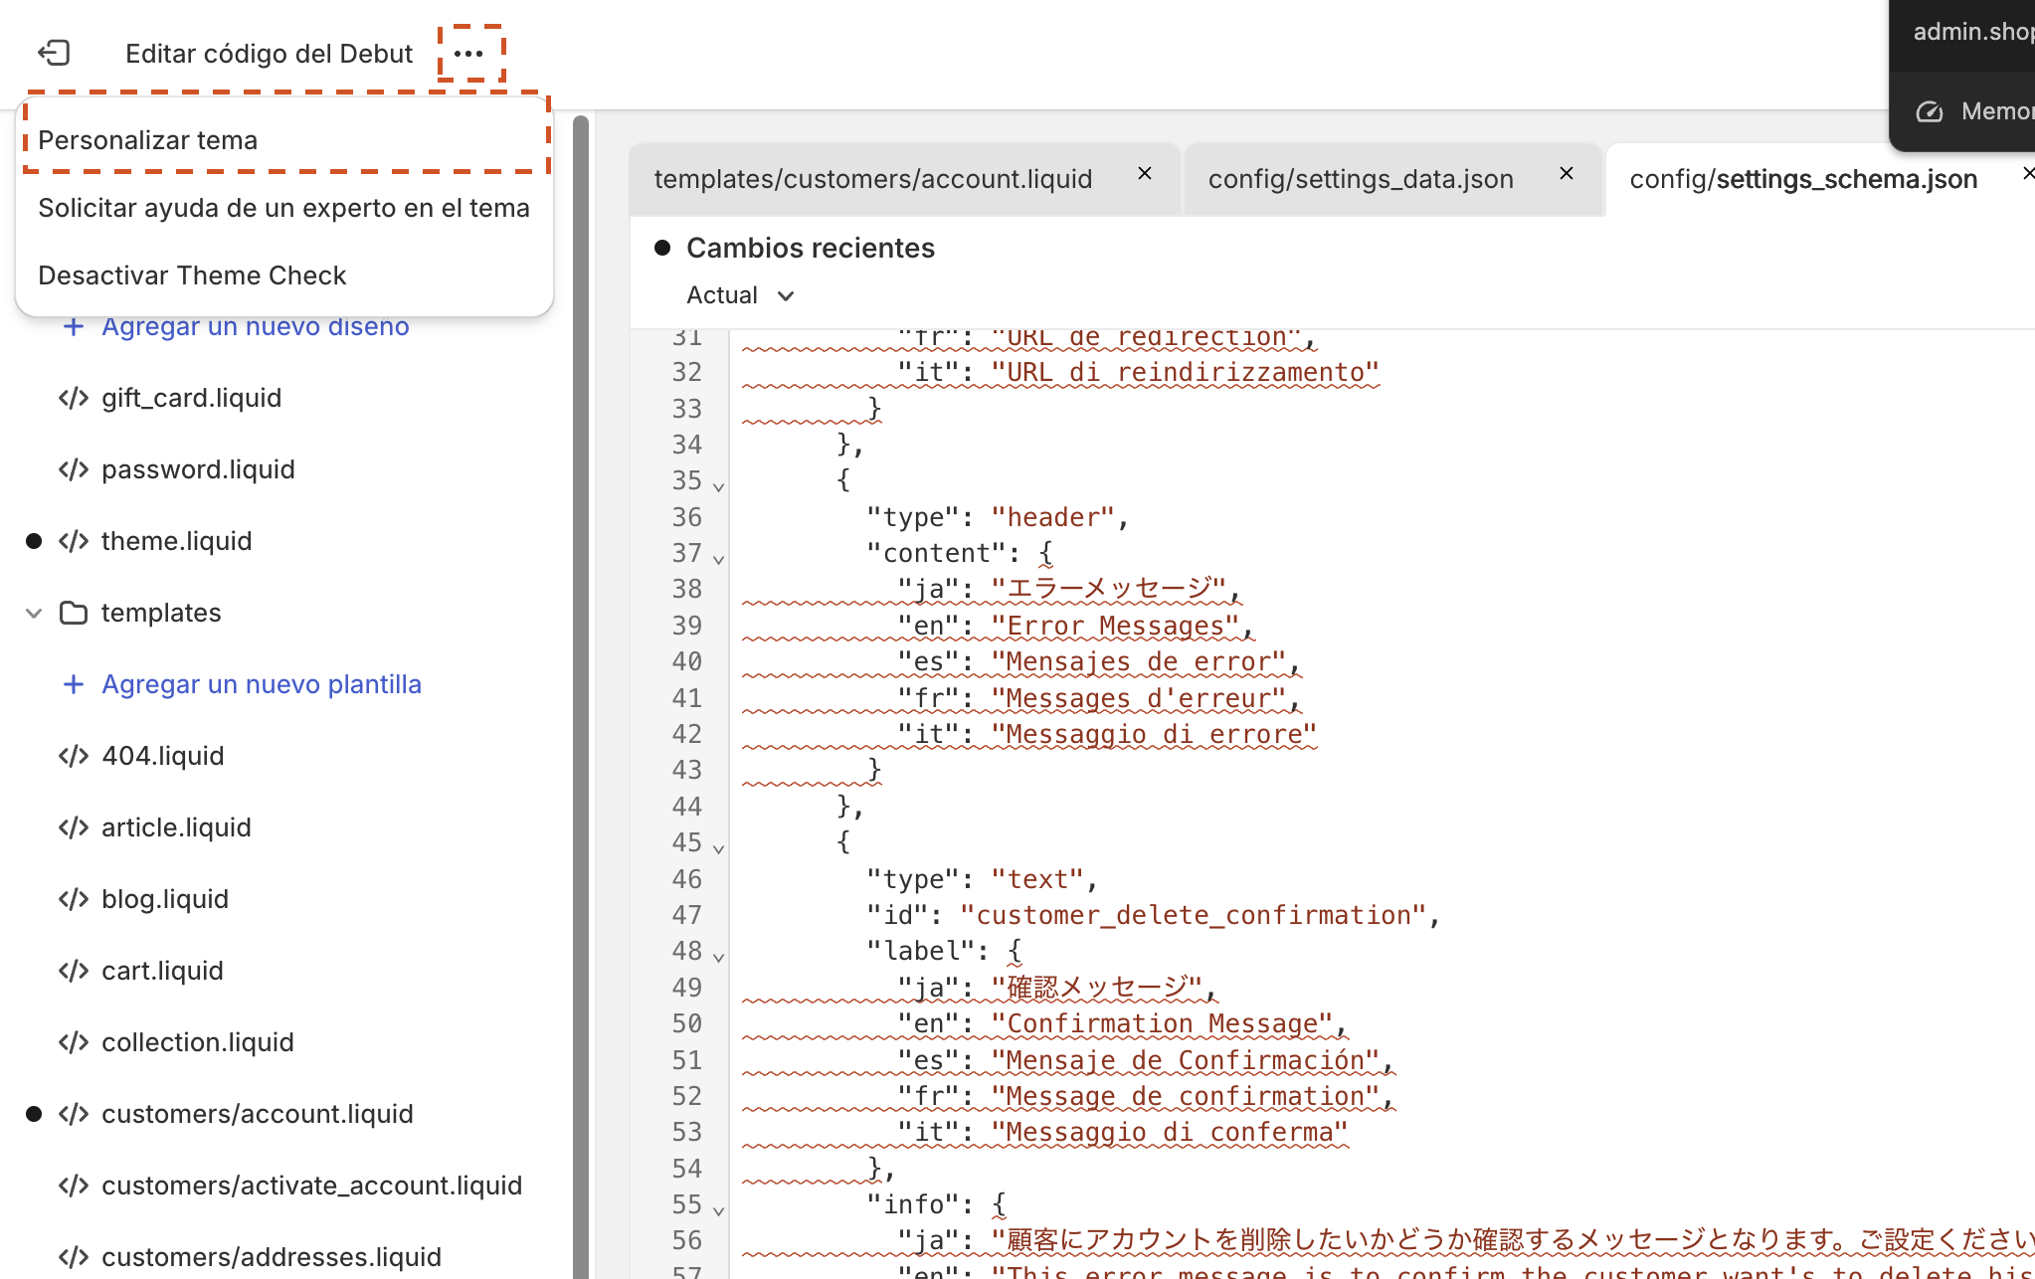Click code icon next to gift_card.liquid
This screenshot has height=1279, width=2035.
click(x=74, y=398)
